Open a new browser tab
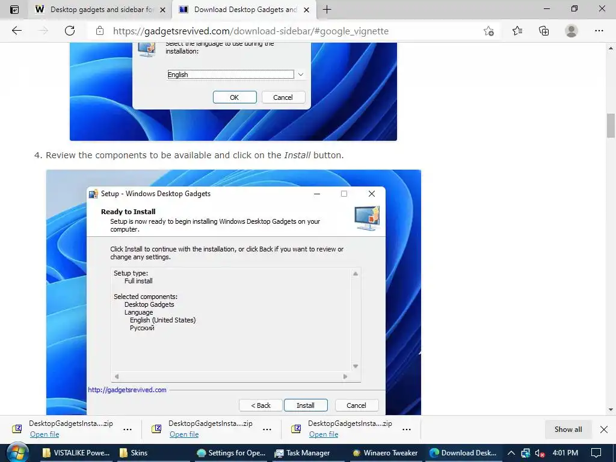The width and height of the screenshot is (616, 462). (x=327, y=10)
